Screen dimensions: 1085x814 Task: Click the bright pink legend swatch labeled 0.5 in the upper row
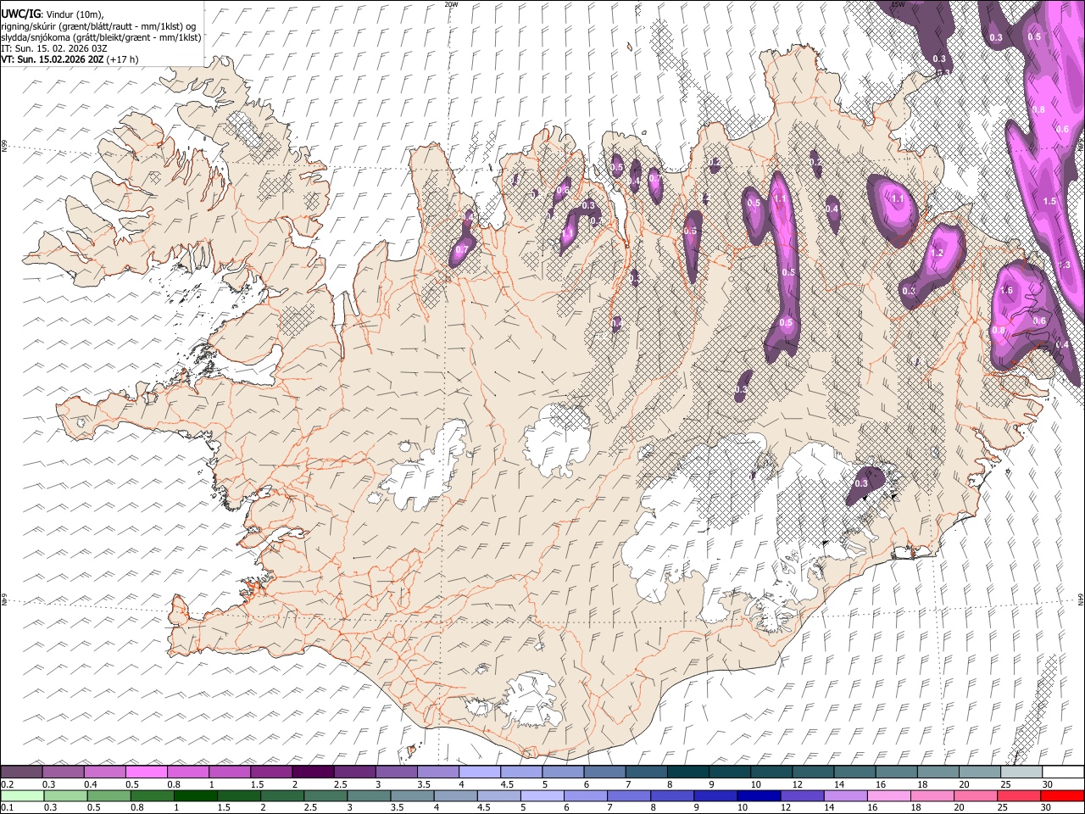[147, 772]
